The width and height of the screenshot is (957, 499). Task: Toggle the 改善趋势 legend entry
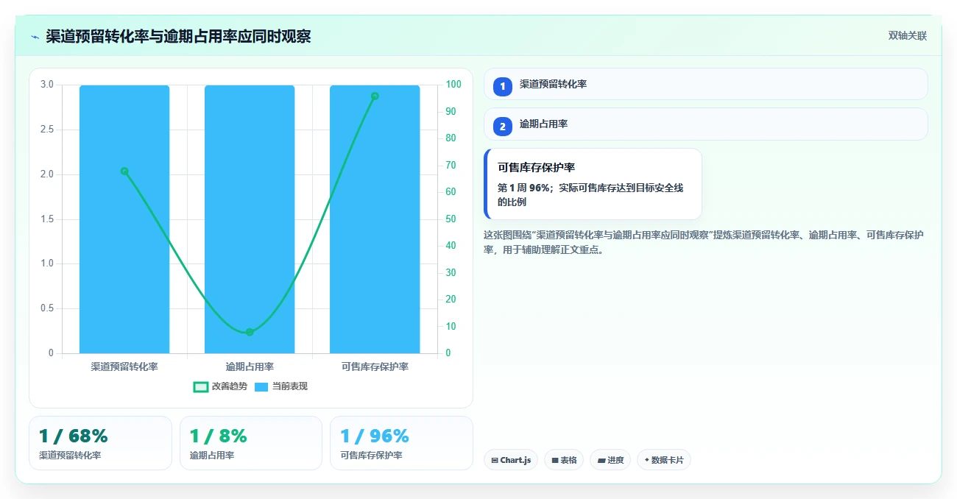pyautogui.click(x=220, y=386)
